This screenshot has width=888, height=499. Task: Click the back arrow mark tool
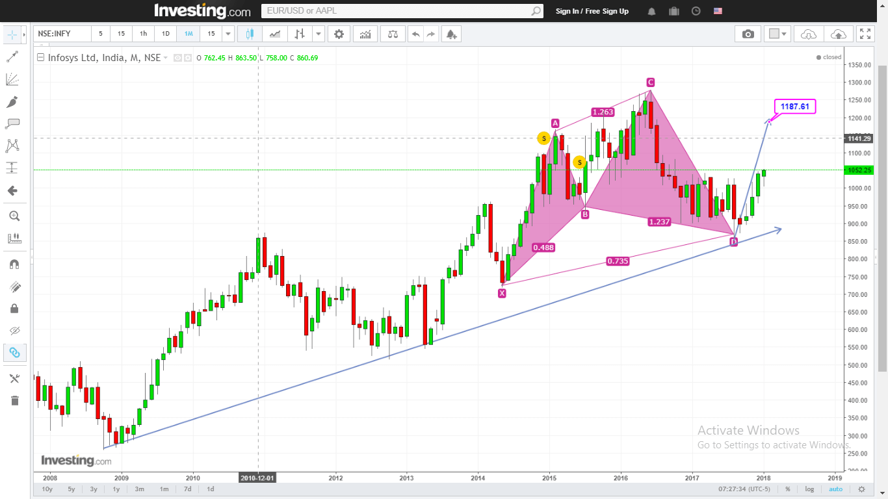tap(12, 190)
